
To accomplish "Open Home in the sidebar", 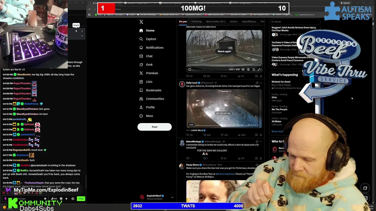I will (147, 30).
